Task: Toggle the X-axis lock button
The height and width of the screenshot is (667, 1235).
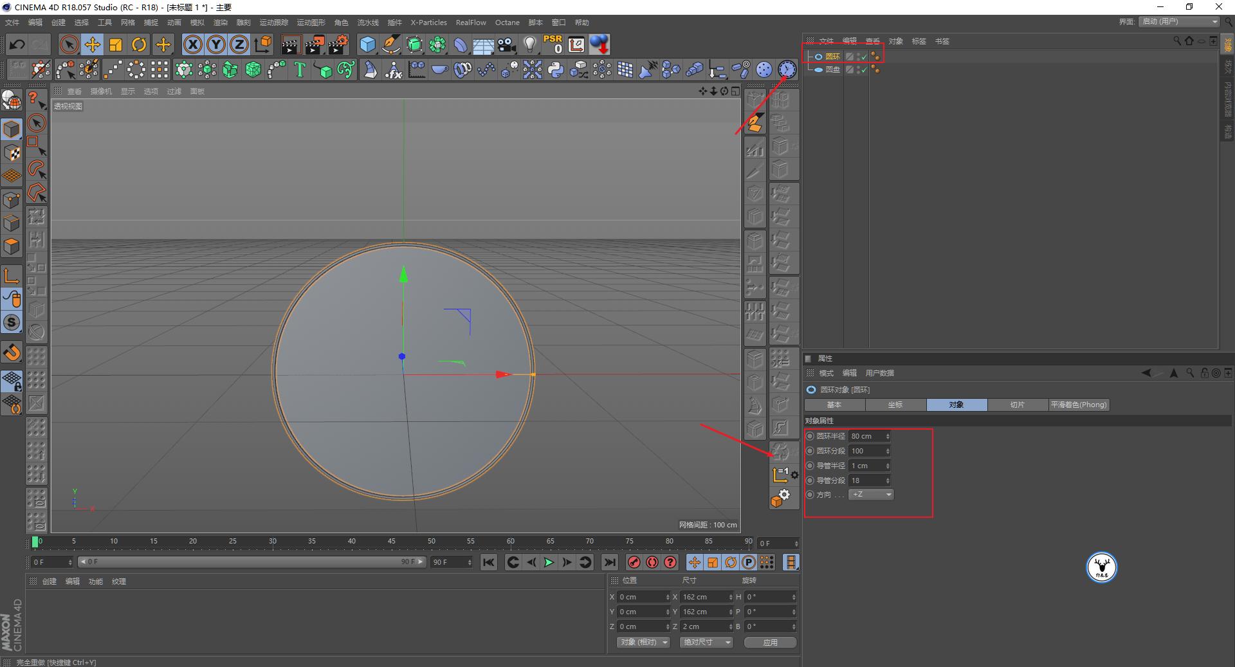Action: (x=192, y=44)
